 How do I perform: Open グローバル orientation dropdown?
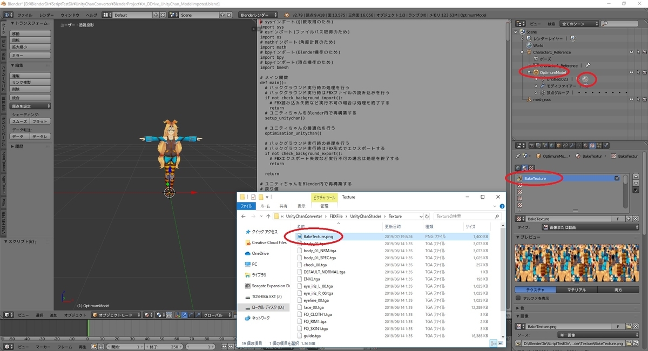click(x=217, y=315)
